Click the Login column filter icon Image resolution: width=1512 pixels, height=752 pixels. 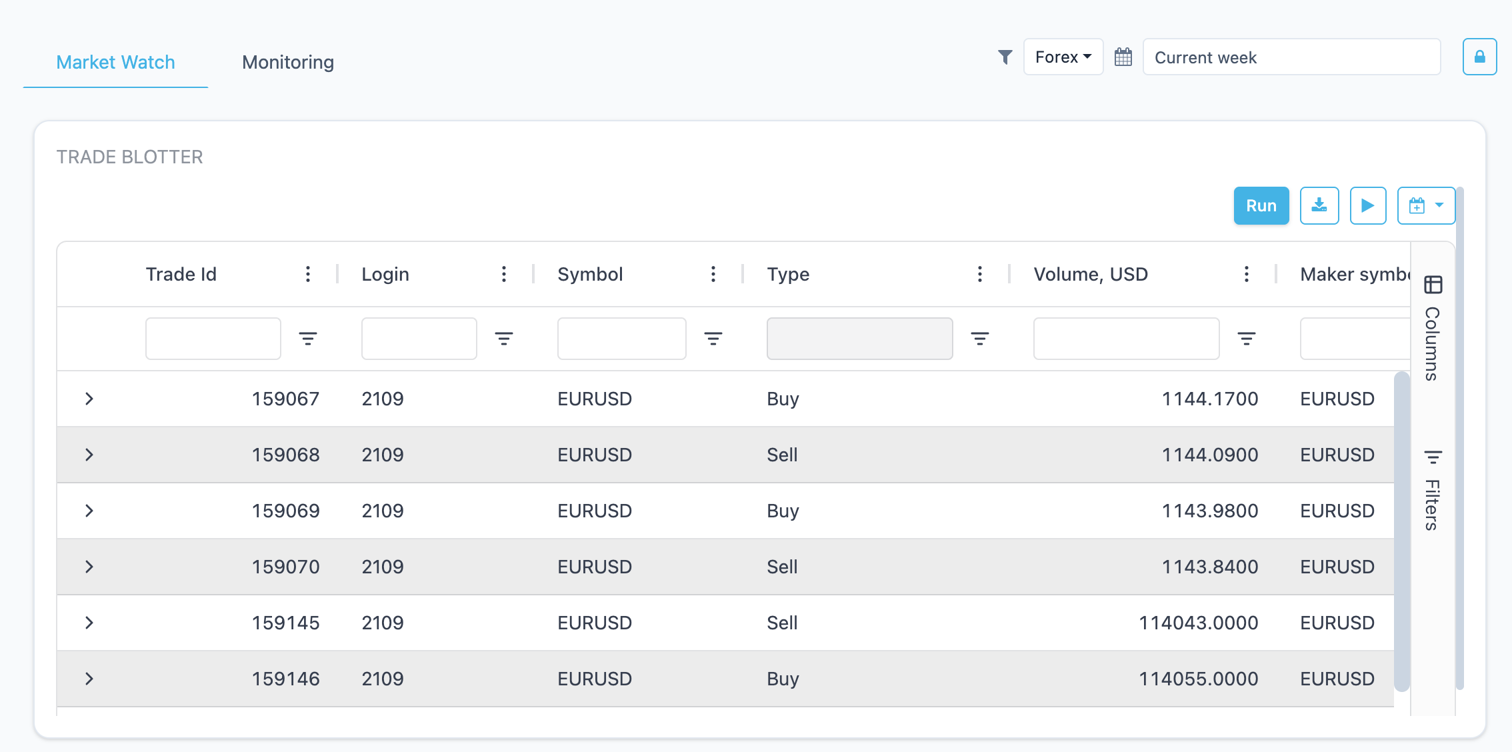(504, 339)
